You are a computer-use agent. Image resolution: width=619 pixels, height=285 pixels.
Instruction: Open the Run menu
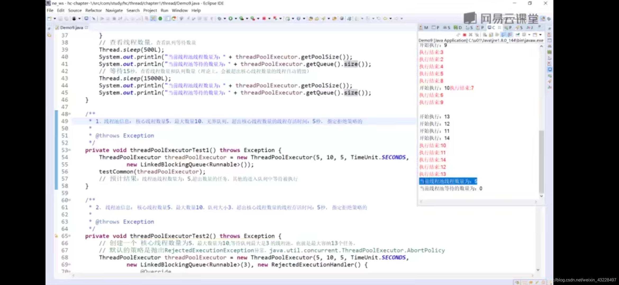[164, 10]
